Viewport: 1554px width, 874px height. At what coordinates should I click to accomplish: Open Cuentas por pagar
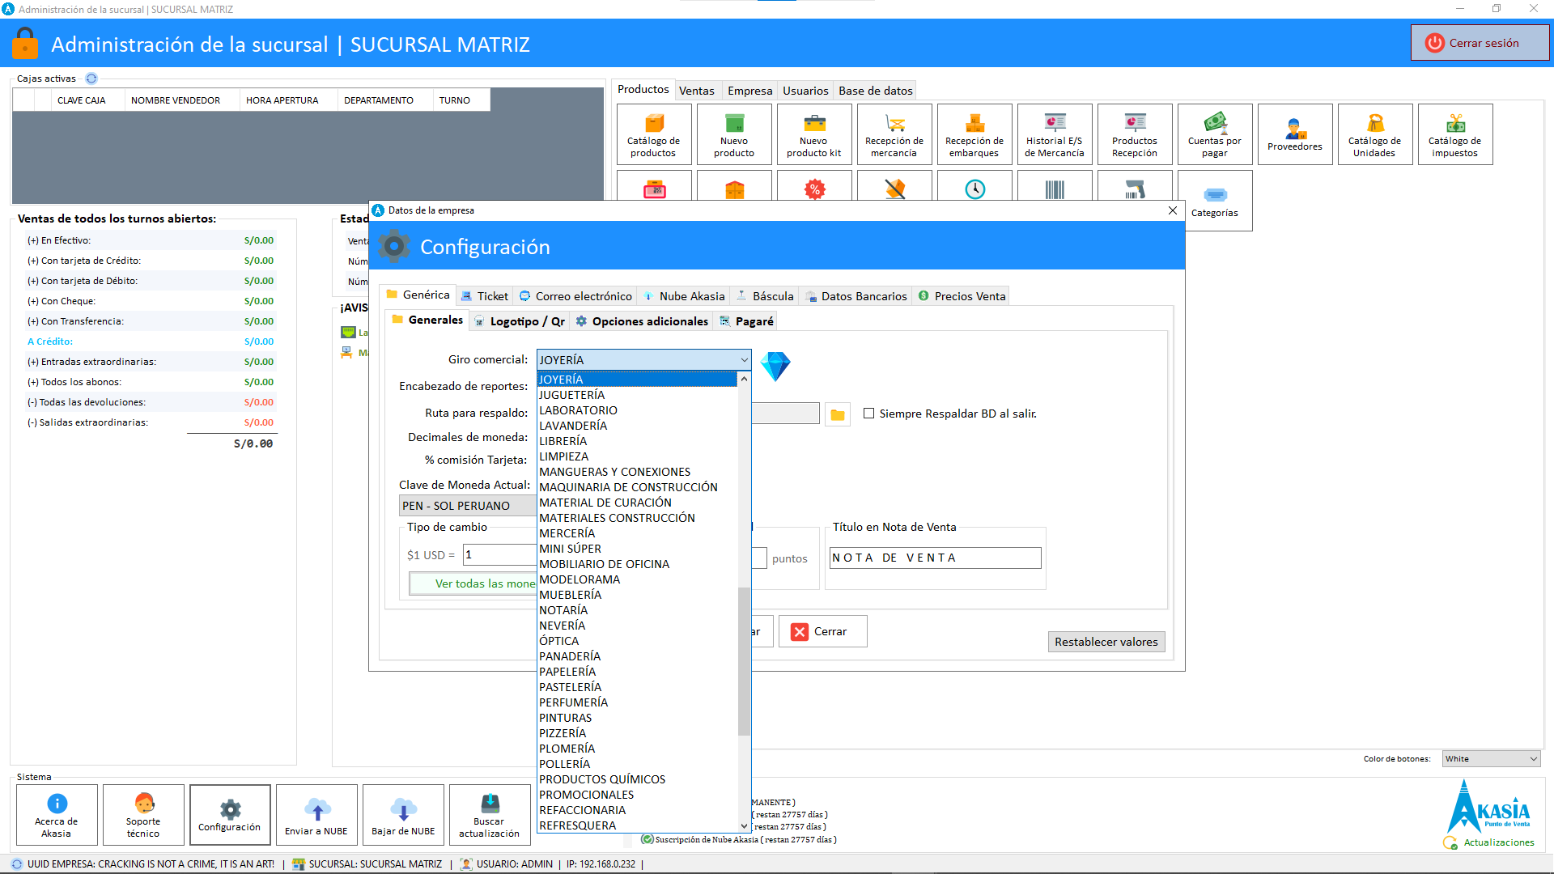point(1215,134)
